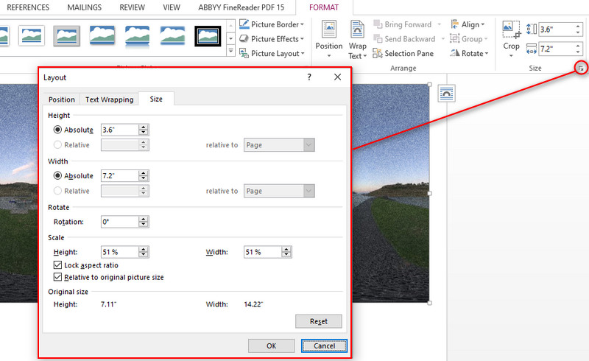Select Absolute radio button under Height

pyautogui.click(x=57, y=130)
